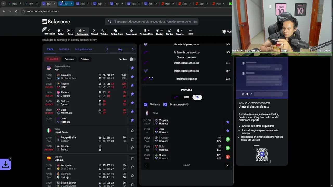Viewport: 333px width, 187px height.
Task: Open the Voleibol sport category
Action: pyautogui.click(x=104, y=32)
